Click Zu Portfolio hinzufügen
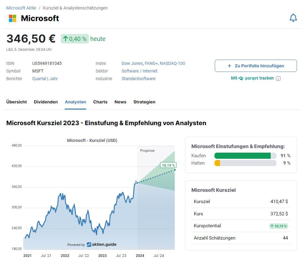The image size is (304, 264). click(x=256, y=65)
